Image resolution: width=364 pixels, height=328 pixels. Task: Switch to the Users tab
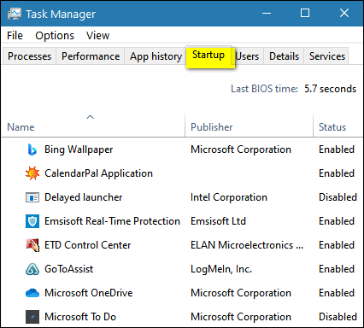(x=247, y=56)
